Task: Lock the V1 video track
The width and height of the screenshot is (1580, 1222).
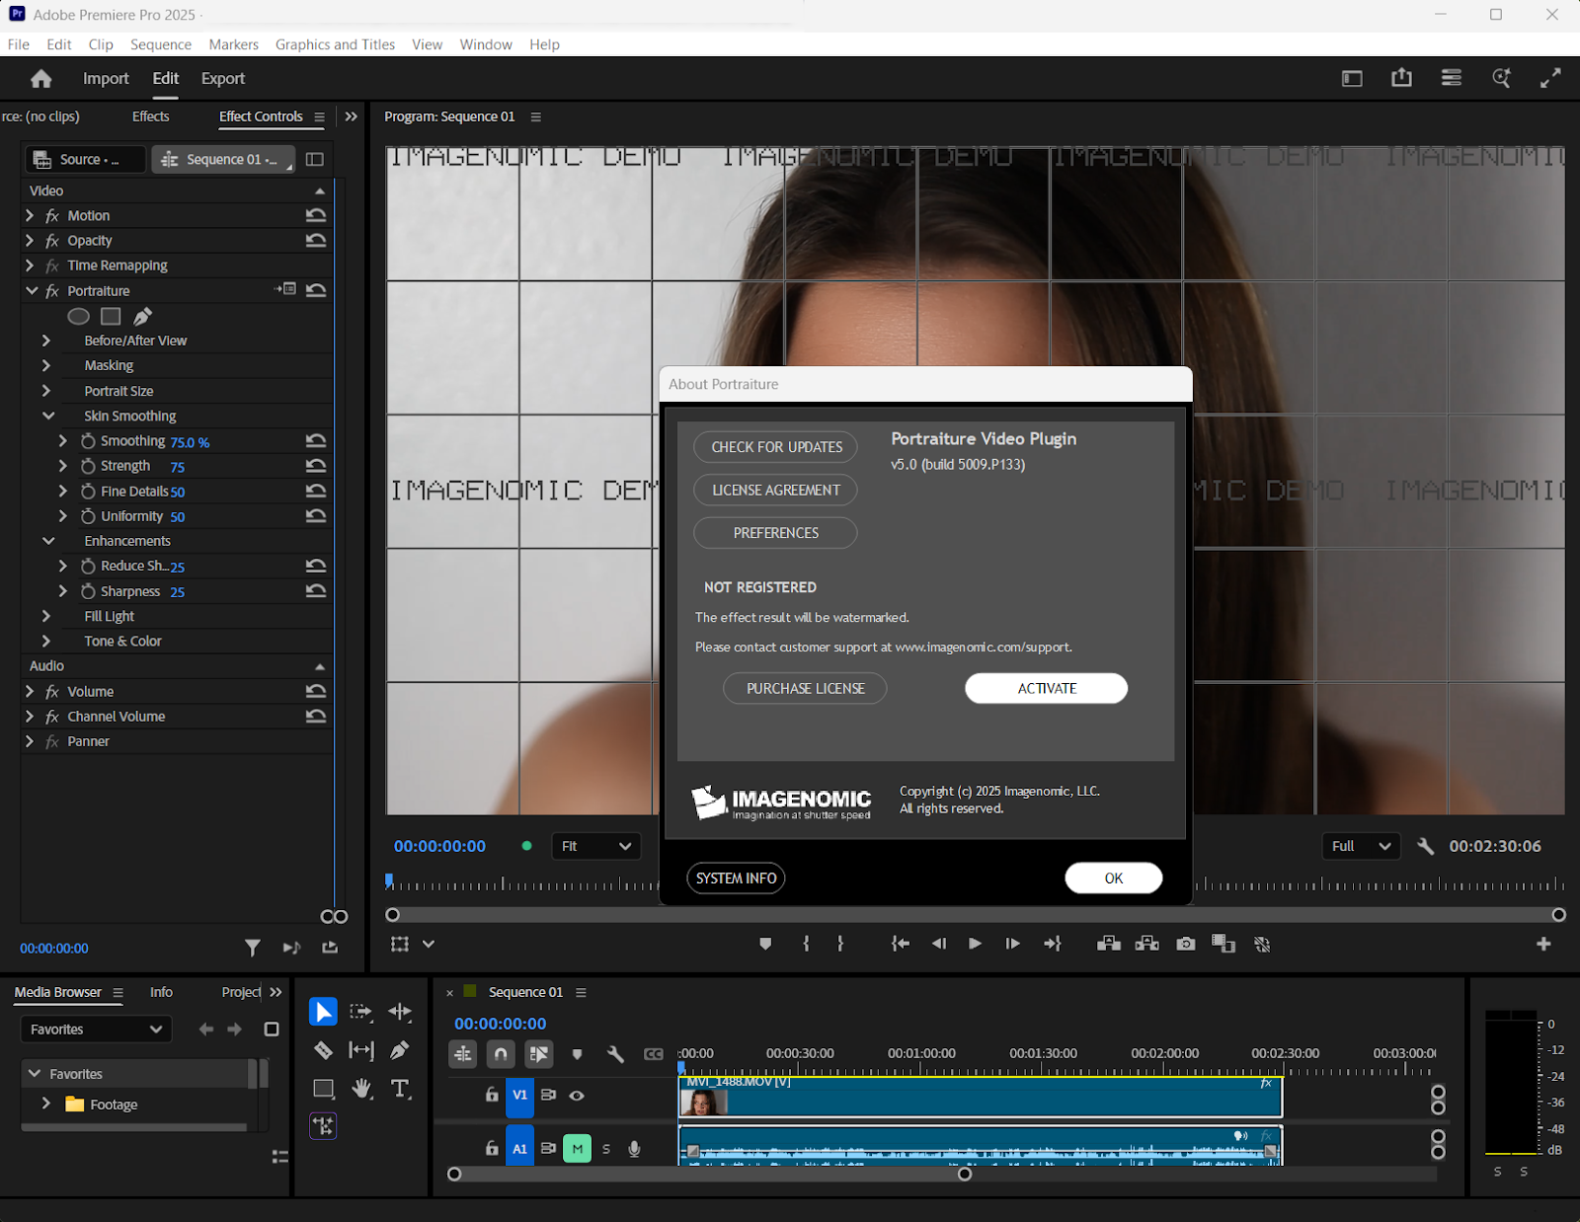Action: click(491, 1096)
